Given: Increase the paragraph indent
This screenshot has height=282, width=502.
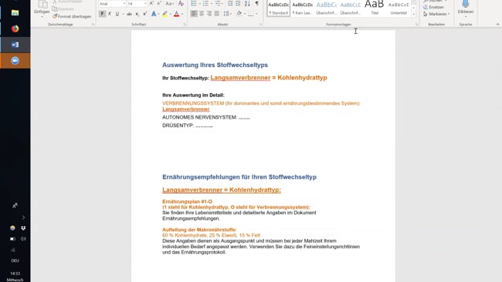Looking at the screenshot, I should [x=238, y=4].
